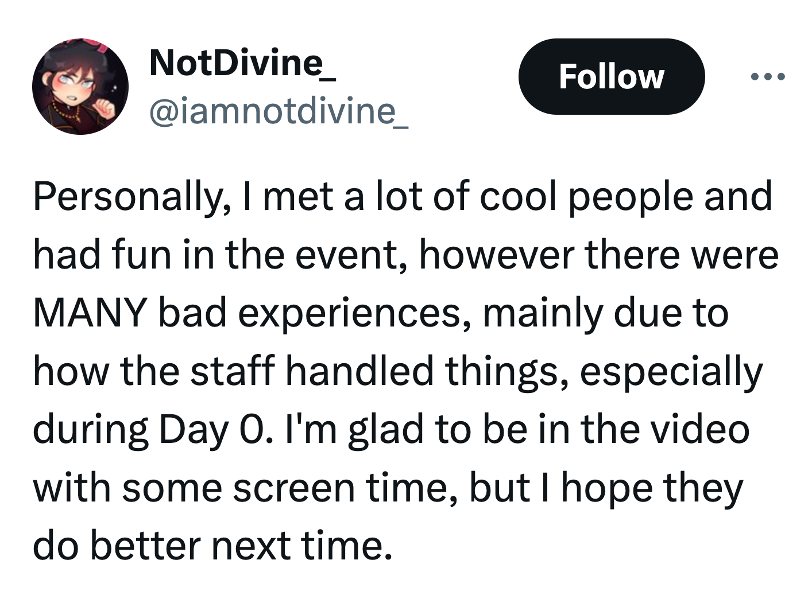
Task: Click the capitalized word "MANY" in tweet
Action: click(90, 314)
